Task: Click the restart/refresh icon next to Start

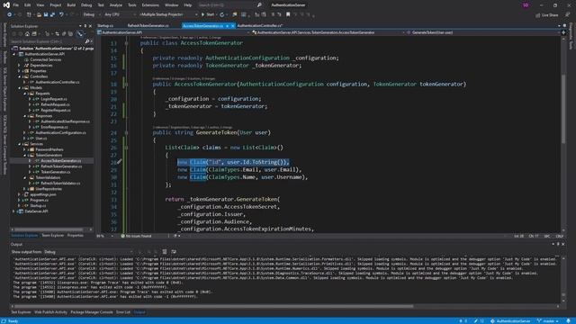Action: tap(222, 14)
